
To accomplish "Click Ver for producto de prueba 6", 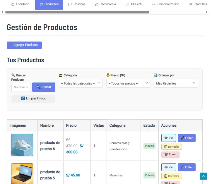I will (x=169, y=138).
